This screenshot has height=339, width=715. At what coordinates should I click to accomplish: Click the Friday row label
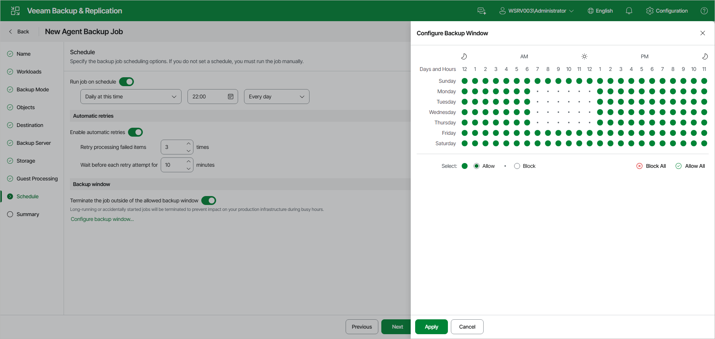pos(449,133)
